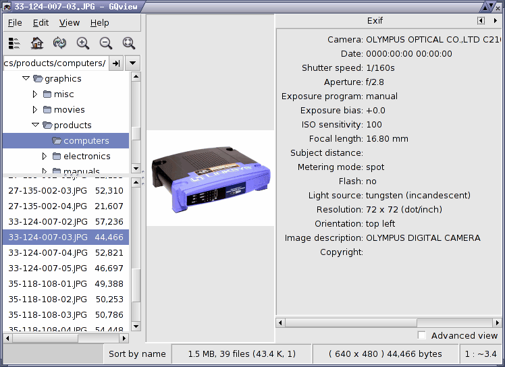This screenshot has height=367, width=505.
Task: Enable the Advanced view checkbox
Action: pyautogui.click(x=421, y=335)
